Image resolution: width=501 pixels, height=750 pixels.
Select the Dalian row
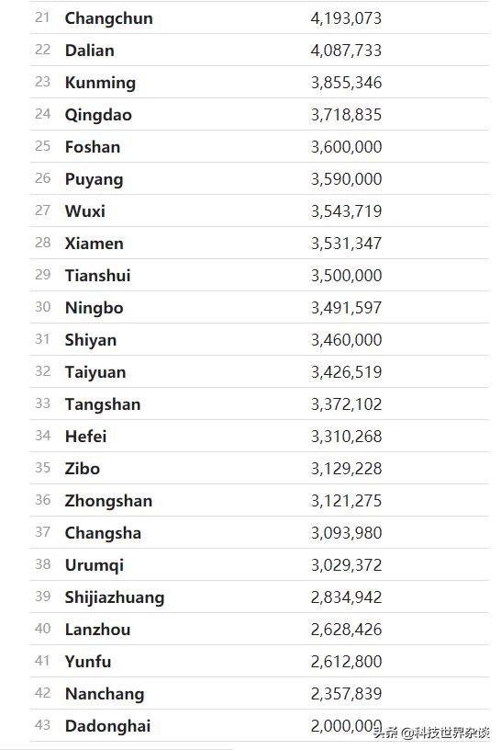[260, 51]
